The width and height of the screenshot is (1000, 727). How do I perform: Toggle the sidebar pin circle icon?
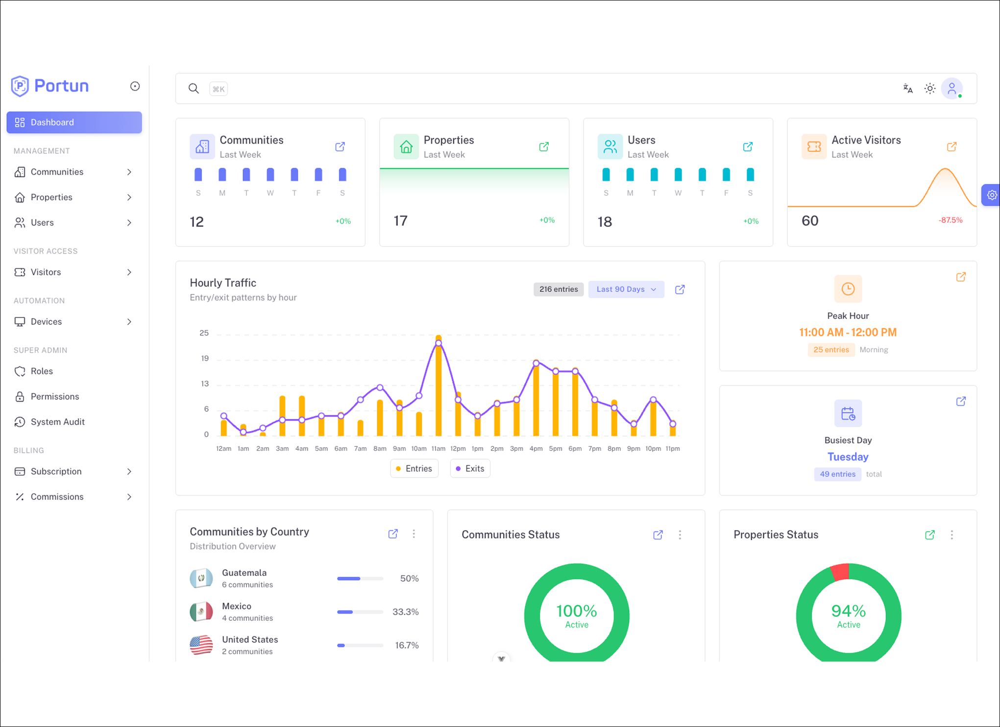[x=135, y=86]
